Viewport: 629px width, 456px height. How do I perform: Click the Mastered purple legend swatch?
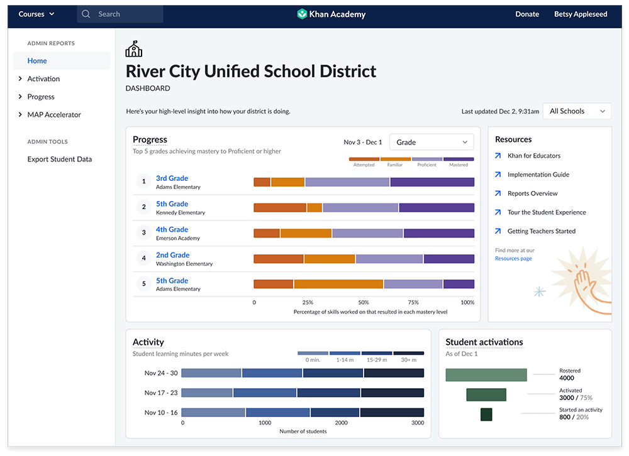pos(459,160)
